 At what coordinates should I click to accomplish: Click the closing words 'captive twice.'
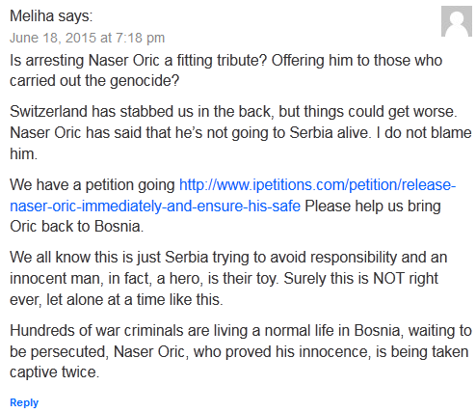click(x=55, y=372)
